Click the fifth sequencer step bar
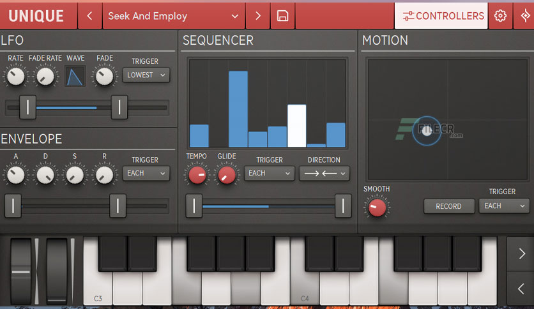This screenshot has width=534, height=309. tap(277, 137)
